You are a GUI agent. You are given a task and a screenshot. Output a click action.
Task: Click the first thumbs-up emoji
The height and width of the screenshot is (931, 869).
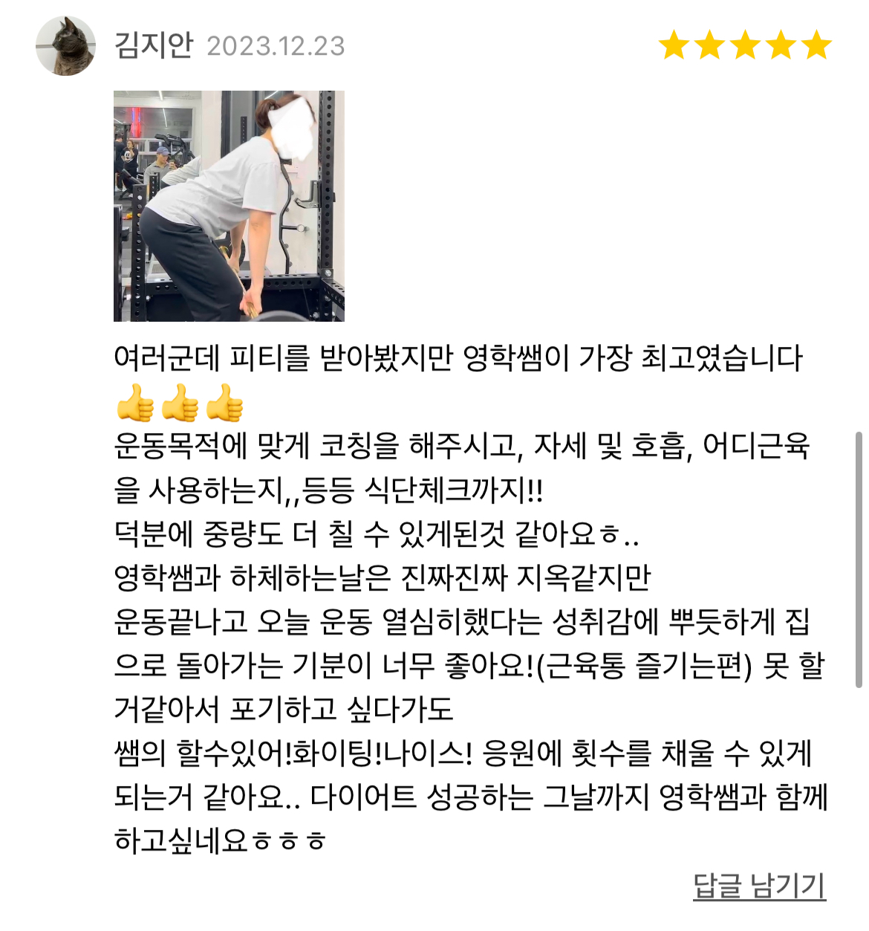click(x=135, y=403)
